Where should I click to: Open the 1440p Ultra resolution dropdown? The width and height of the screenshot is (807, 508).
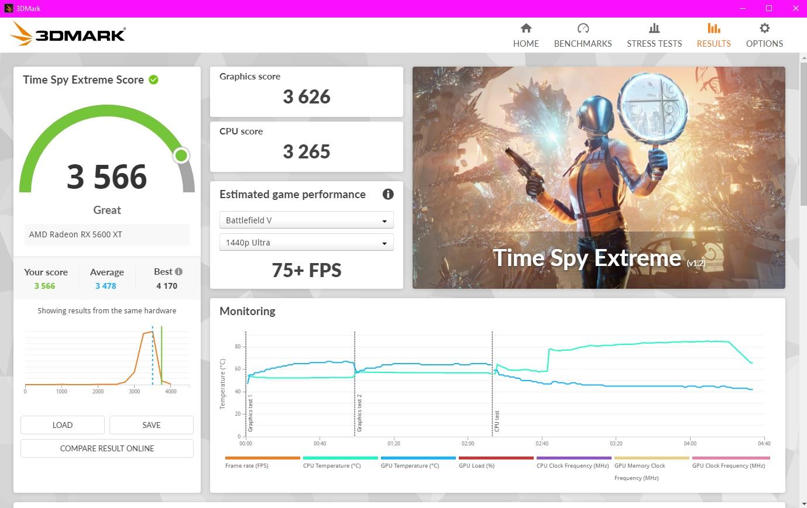tap(306, 243)
